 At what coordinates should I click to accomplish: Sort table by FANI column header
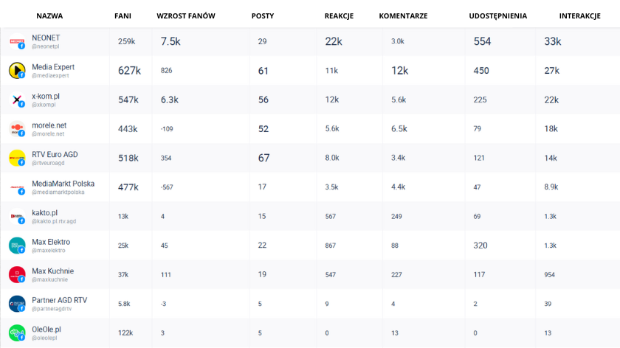(x=123, y=15)
